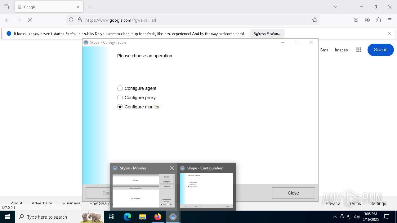Dismiss the Firefox refresh notification bar
This screenshot has width=397, height=223.
coord(389,33)
